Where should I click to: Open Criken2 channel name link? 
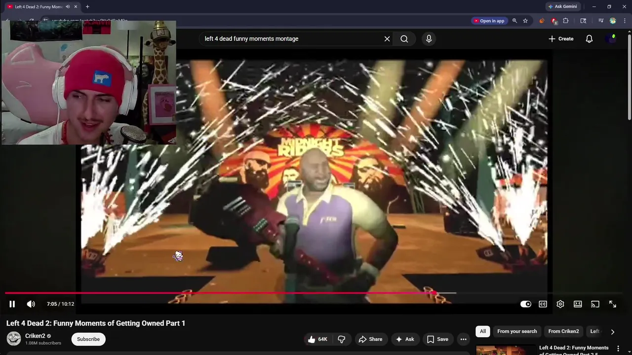click(x=35, y=336)
